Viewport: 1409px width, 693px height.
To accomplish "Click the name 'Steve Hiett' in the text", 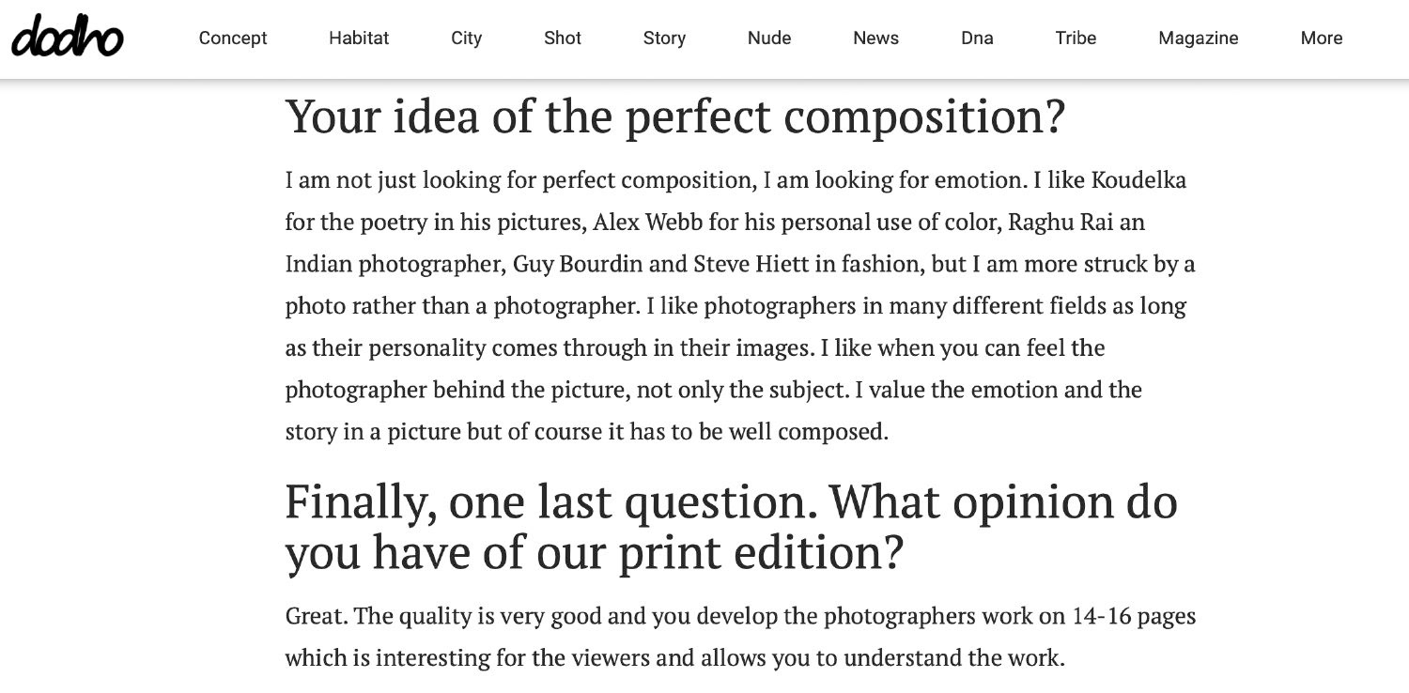I will tap(751, 264).
